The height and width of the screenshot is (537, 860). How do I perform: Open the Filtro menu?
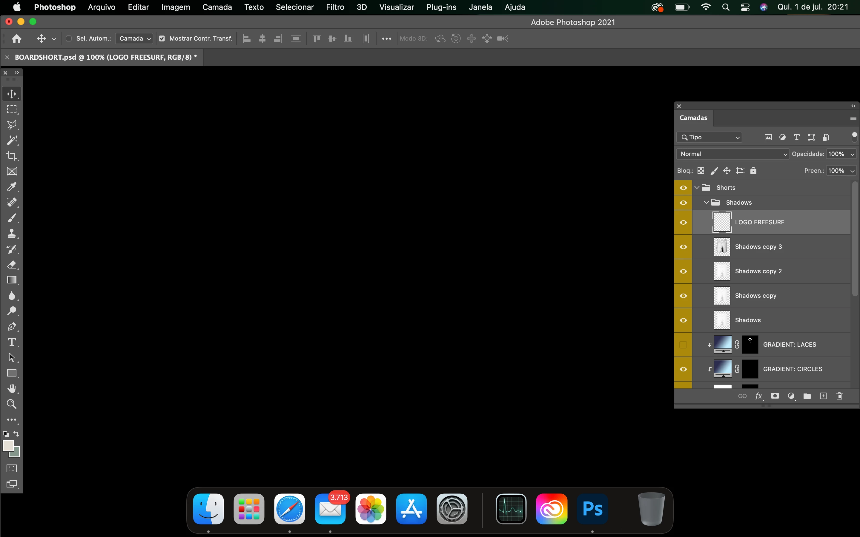pos(335,7)
